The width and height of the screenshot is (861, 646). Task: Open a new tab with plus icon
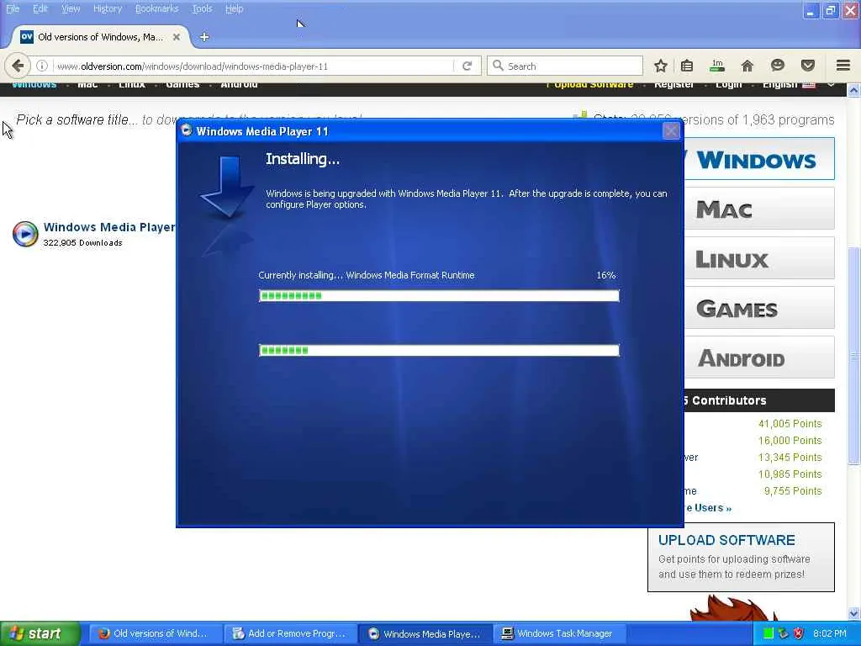click(204, 37)
